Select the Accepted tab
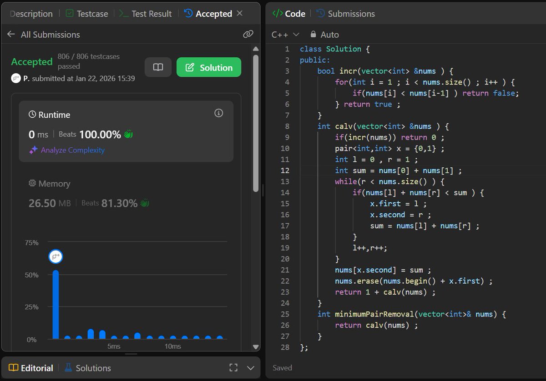This screenshot has width=546, height=381. [208, 14]
